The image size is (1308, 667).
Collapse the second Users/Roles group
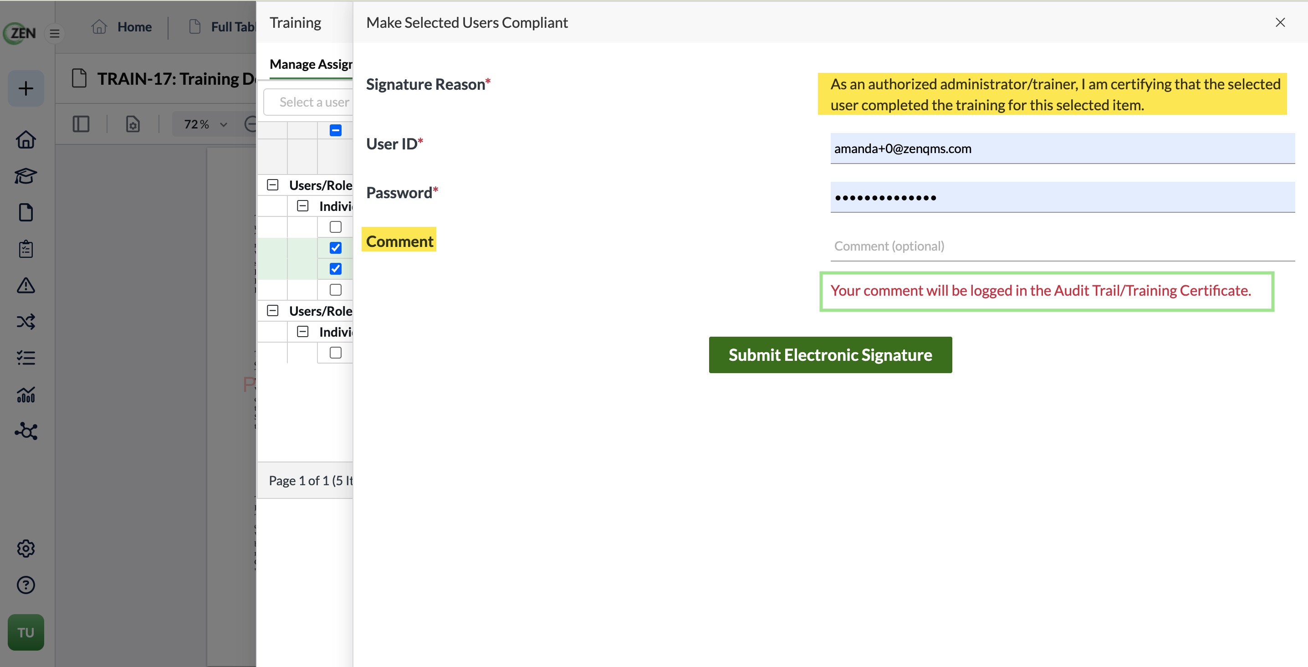tap(273, 310)
